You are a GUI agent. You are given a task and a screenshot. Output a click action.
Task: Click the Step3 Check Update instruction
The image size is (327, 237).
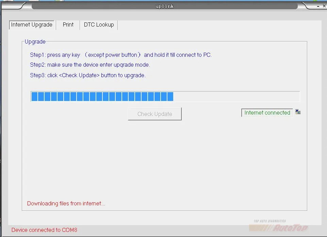coord(88,75)
